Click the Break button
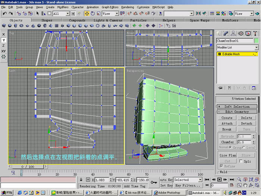Image resolution: width=261 pixels, height=196 pixels. click(x=227, y=129)
